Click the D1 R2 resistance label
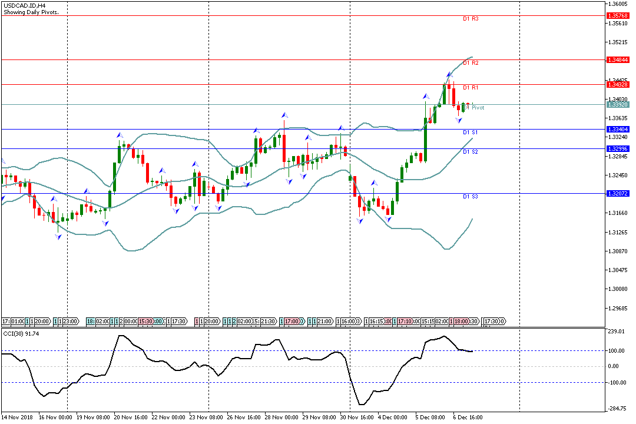Image resolution: width=636 pixels, height=424 pixels. pyautogui.click(x=470, y=63)
